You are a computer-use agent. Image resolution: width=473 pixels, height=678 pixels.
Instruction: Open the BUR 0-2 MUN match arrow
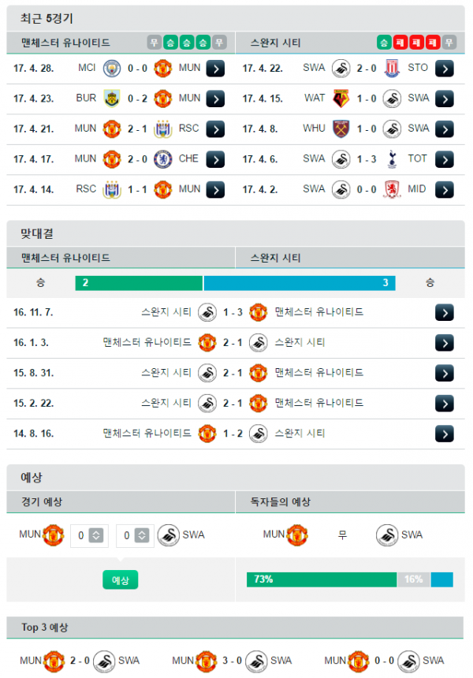215,99
